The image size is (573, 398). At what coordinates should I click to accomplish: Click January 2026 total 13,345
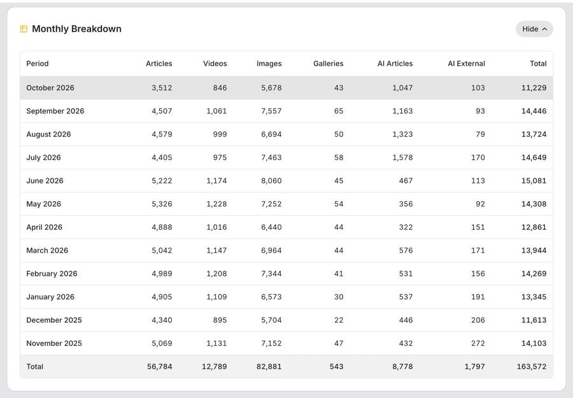click(x=534, y=297)
